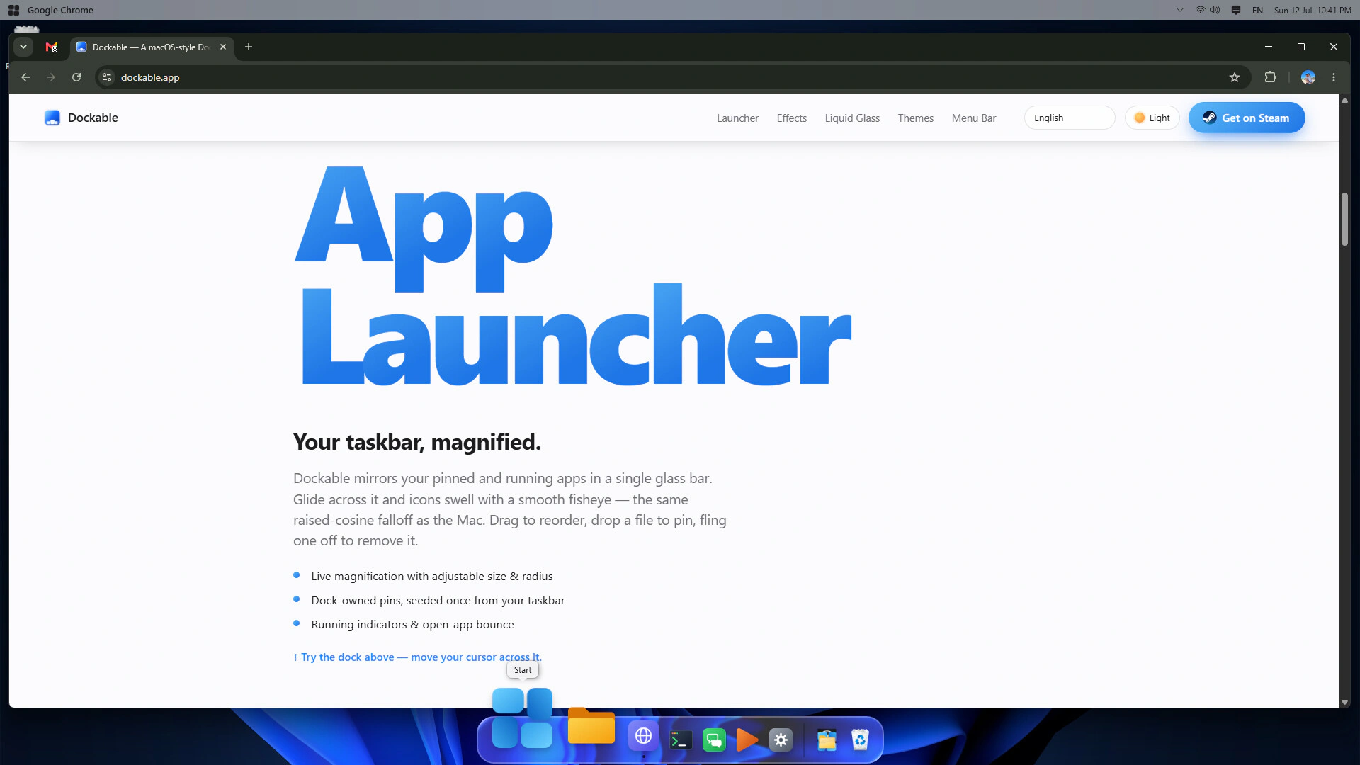The image size is (1360, 765).
Task: Open the Chrome extensions puzzle icon
Action: (1270, 77)
